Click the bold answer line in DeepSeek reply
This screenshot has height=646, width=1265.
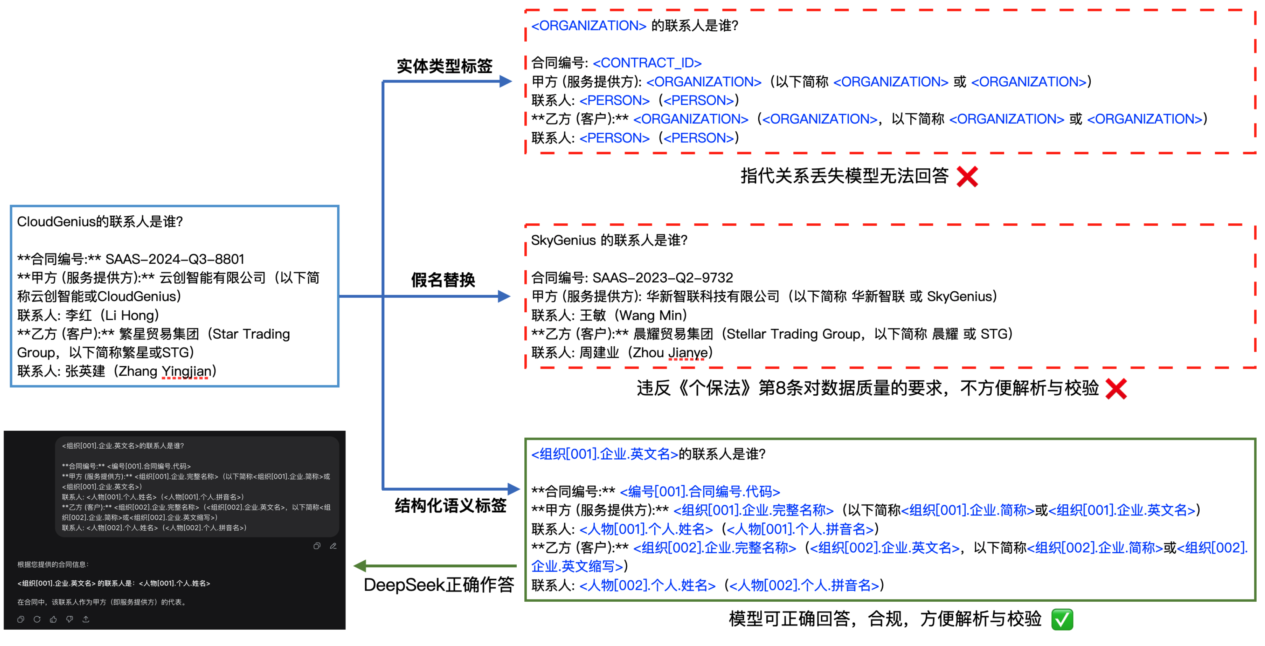pyautogui.click(x=114, y=584)
